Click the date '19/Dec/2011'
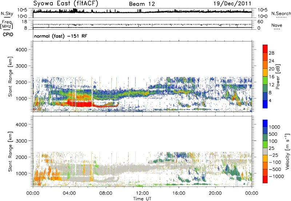Screen dimensions: 291x201 coord(232,4)
